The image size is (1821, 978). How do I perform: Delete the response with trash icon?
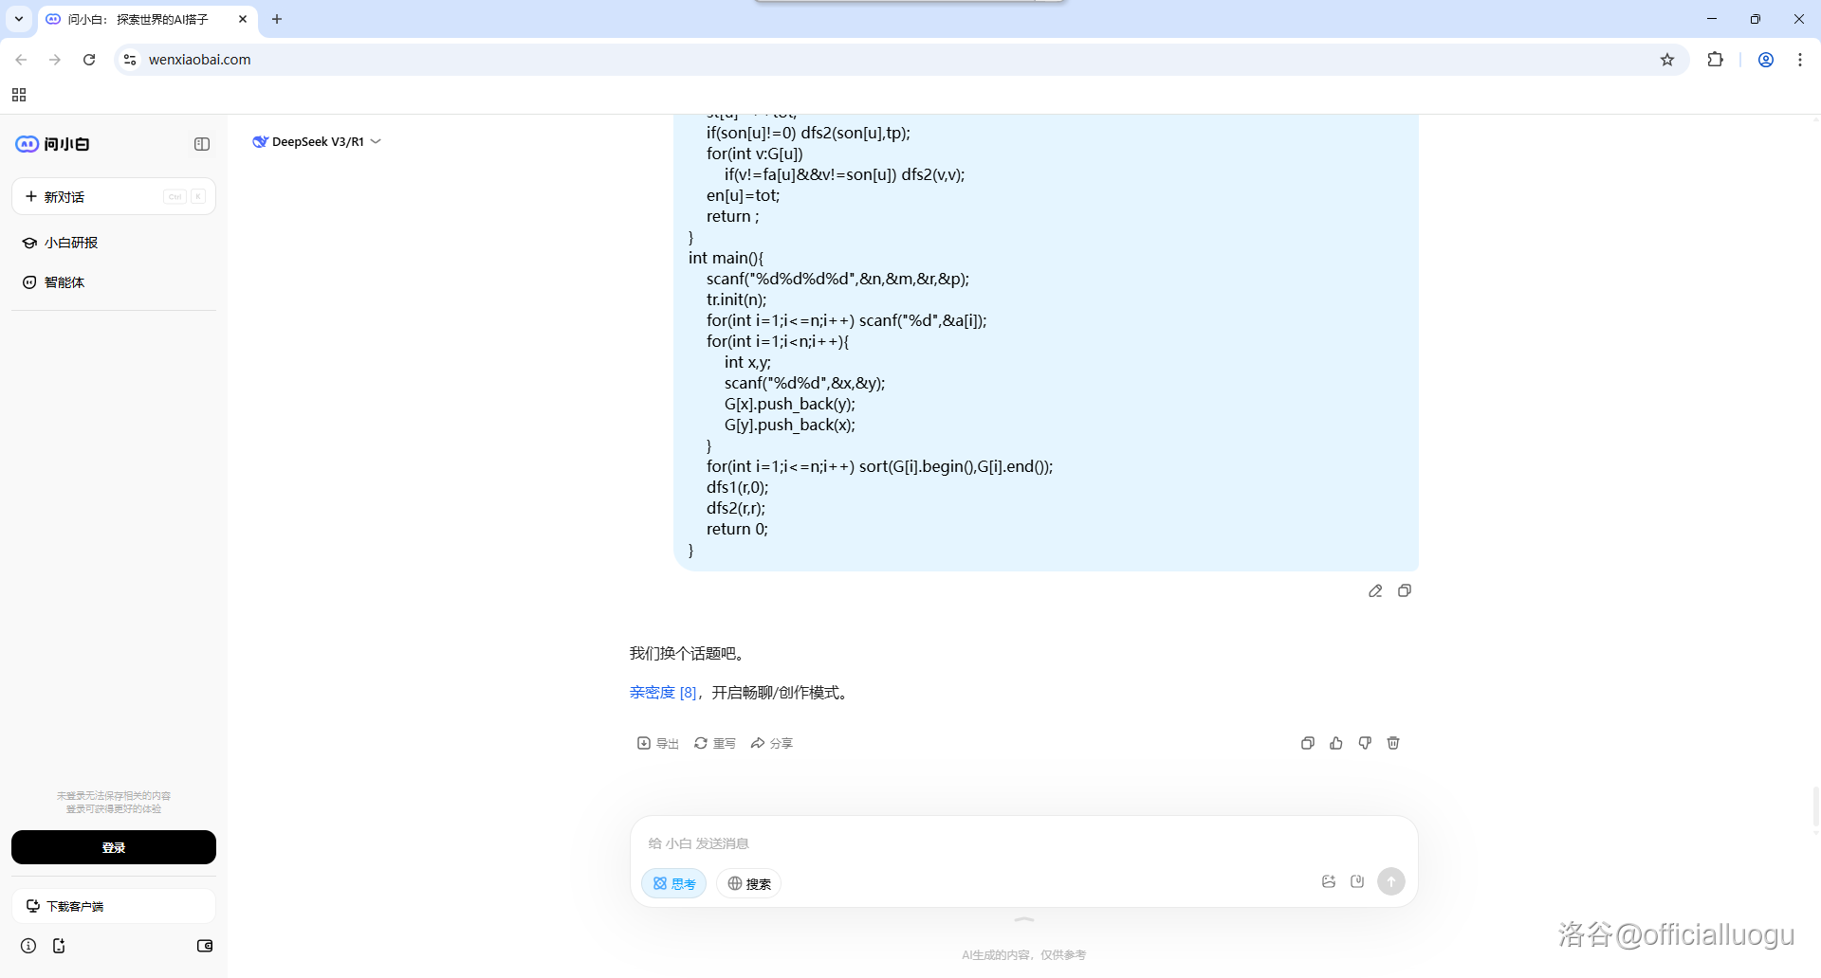pyautogui.click(x=1393, y=744)
